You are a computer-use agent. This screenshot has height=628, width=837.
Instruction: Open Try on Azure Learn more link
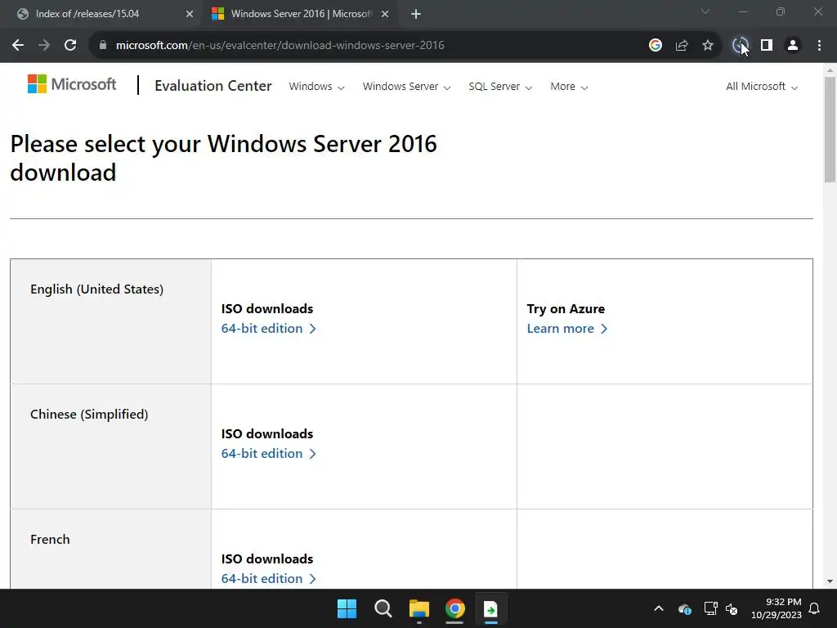pyautogui.click(x=567, y=329)
